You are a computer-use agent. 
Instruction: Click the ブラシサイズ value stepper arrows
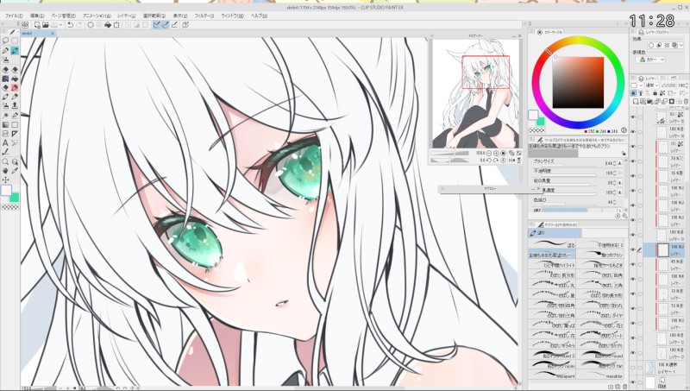pos(614,163)
